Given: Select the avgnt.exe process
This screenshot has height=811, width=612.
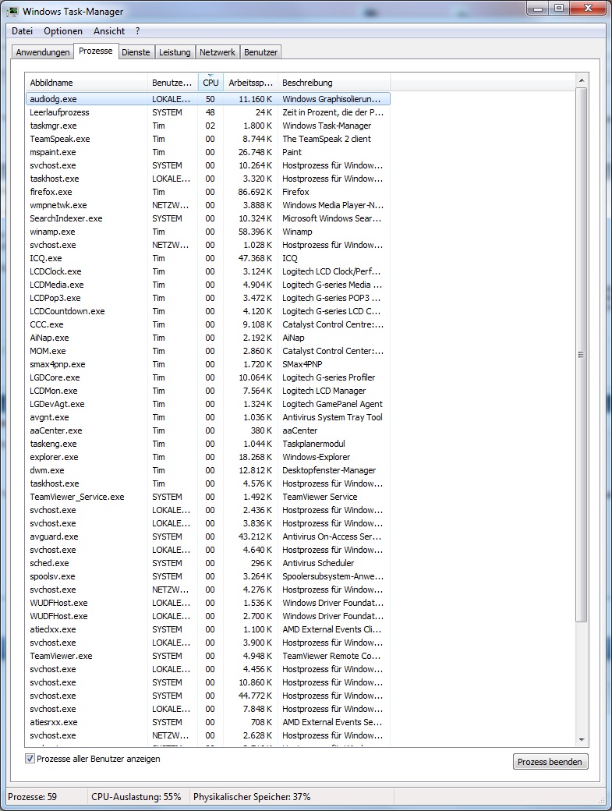Looking at the screenshot, I should (x=208, y=417).
